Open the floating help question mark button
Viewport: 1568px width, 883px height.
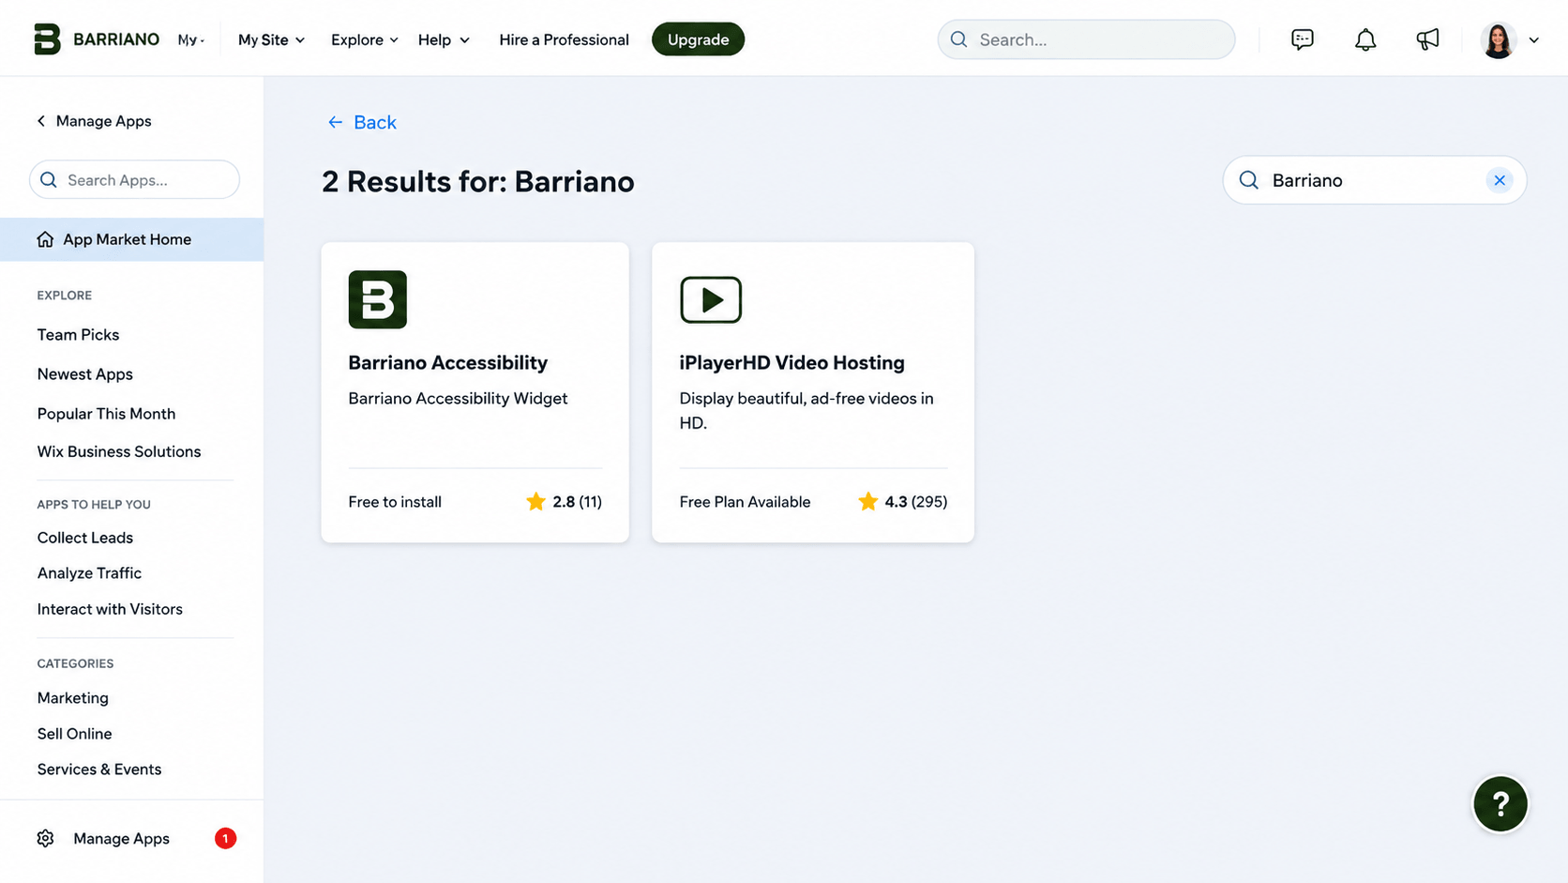(1500, 804)
